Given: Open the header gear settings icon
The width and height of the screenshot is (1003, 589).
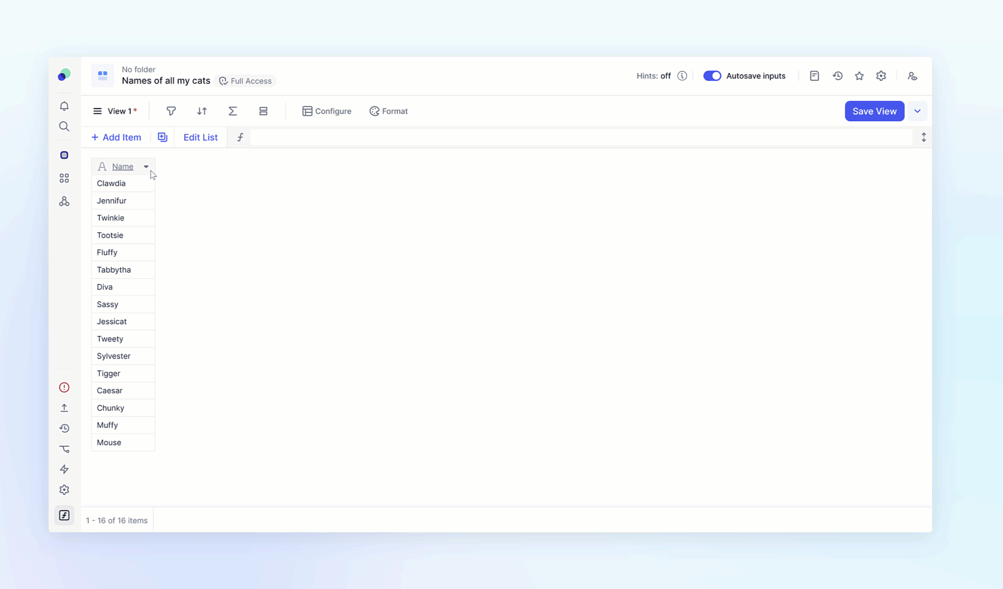Looking at the screenshot, I should click(x=881, y=76).
